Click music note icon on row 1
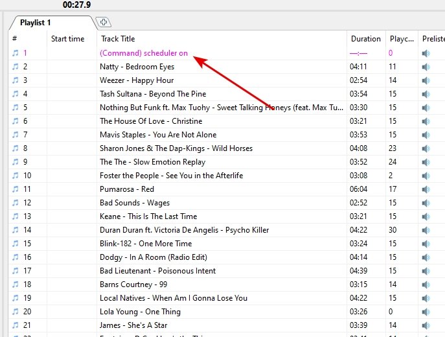The width and height of the screenshot is (445, 337). tap(16, 53)
